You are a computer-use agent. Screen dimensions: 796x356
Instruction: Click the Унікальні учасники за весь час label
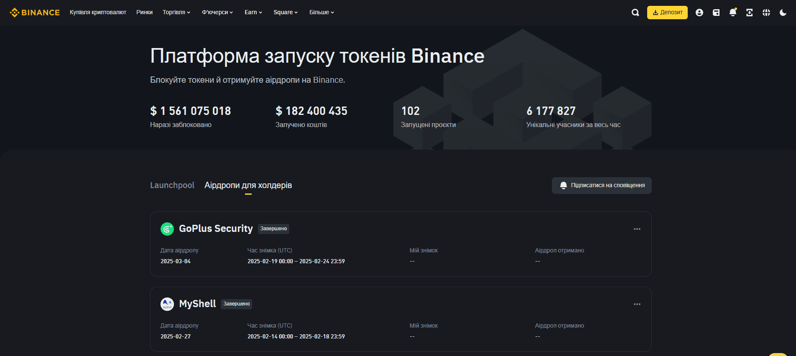pyautogui.click(x=573, y=125)
